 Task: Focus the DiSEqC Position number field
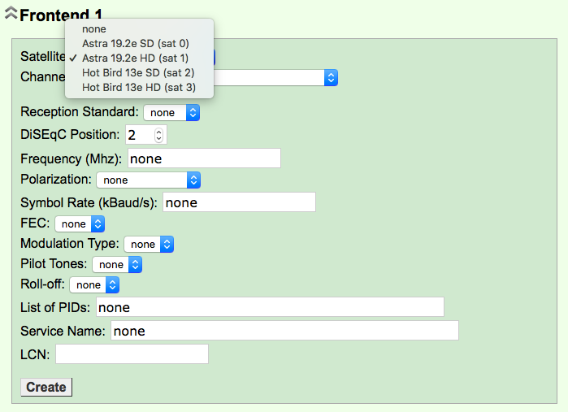tap(146, 135)
